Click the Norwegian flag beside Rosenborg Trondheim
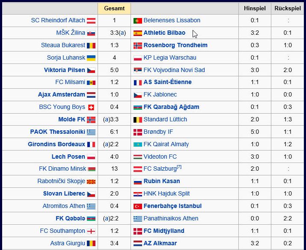This screenshot has width=306, height=250. tap(137, 45)
